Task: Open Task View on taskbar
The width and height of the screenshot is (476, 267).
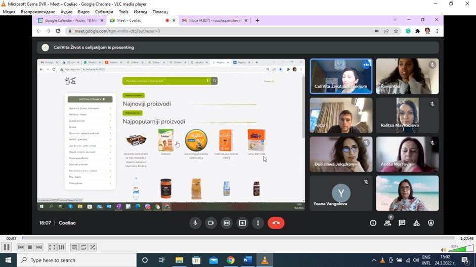Action: [x=161, y=260]
